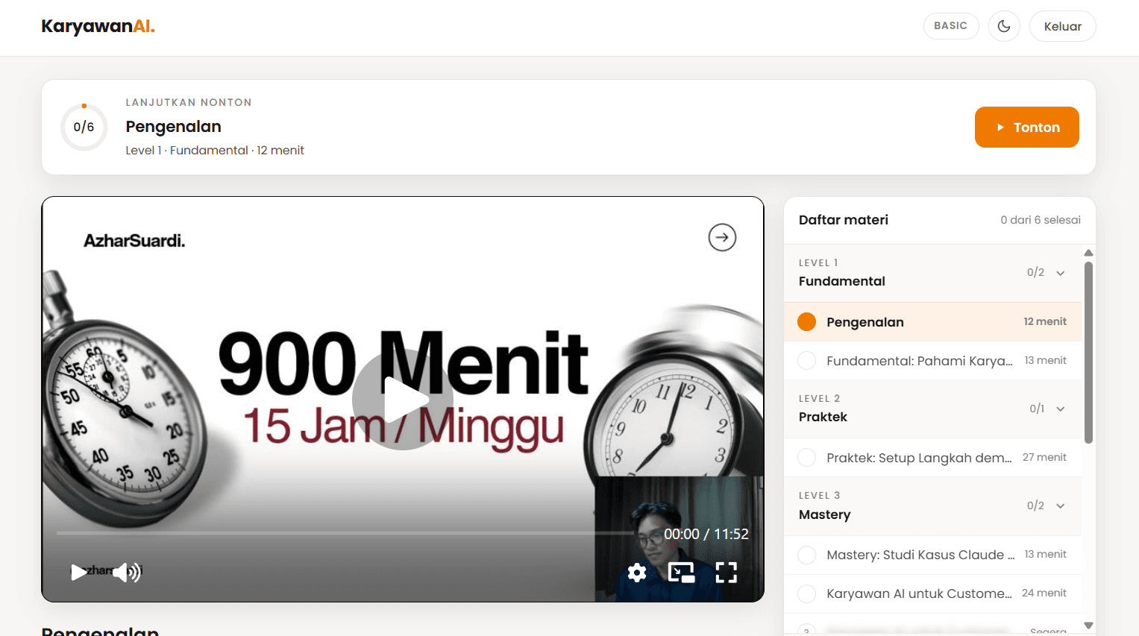Seek along the video progress bar
1139x636 pixels.
coord(345,533)
